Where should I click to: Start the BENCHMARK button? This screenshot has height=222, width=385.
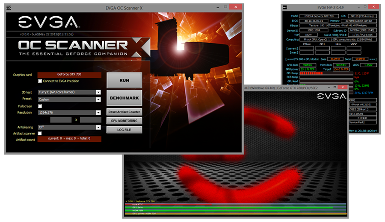point(124,98)
